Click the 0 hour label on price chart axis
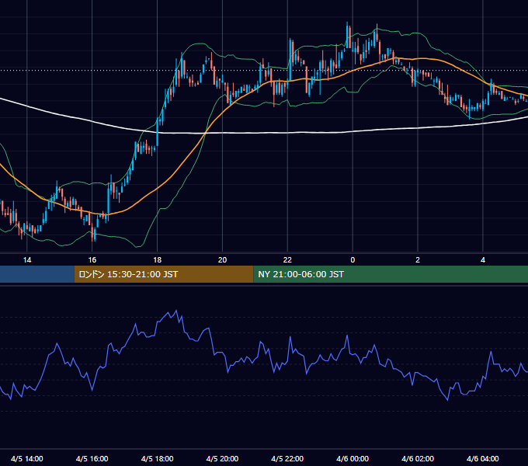 (353, 260)
